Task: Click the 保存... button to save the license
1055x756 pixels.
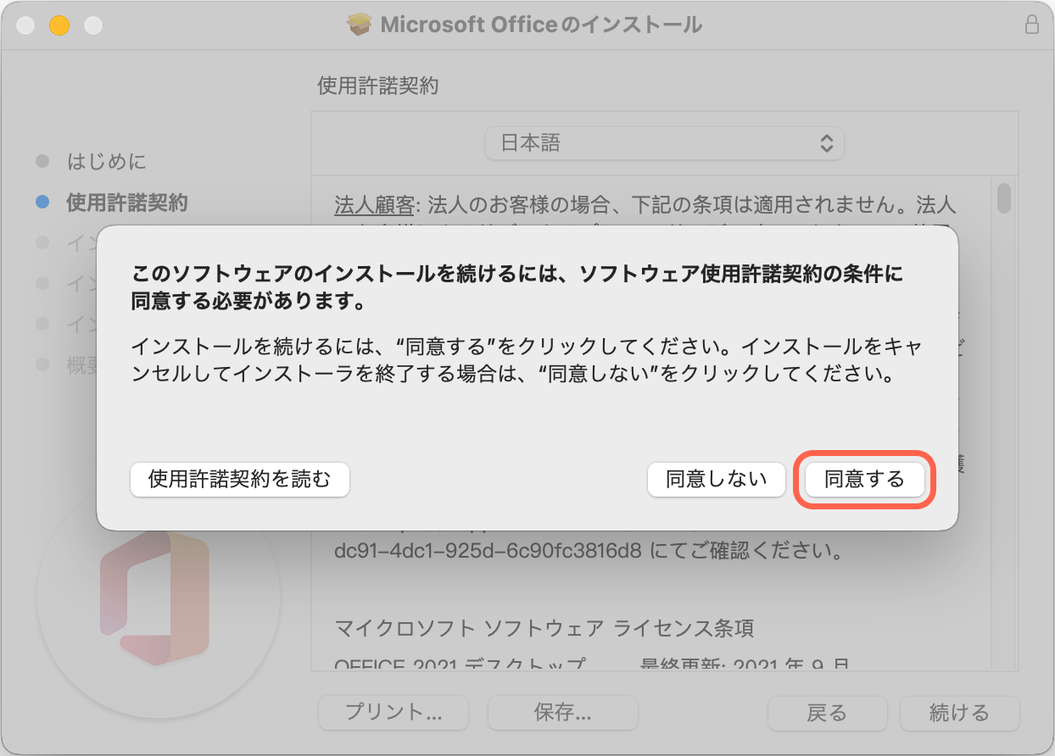Action: point(562,713)
